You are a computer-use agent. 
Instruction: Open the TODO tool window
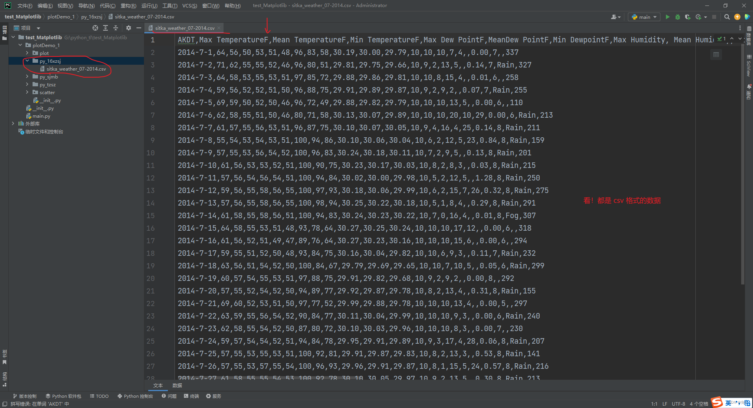99,396
